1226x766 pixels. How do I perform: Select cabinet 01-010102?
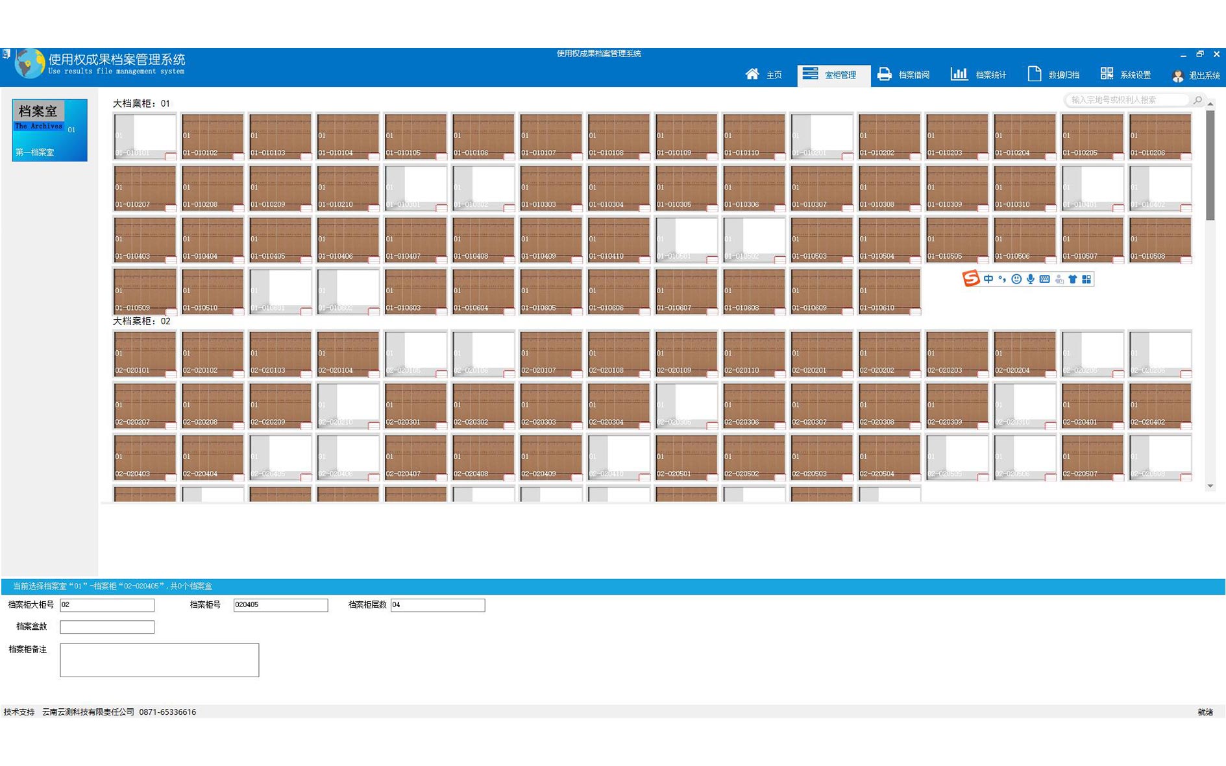tap(212, 136)
